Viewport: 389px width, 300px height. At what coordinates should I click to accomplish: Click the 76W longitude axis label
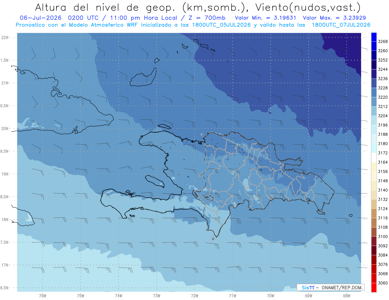click(x=42, y=296)
